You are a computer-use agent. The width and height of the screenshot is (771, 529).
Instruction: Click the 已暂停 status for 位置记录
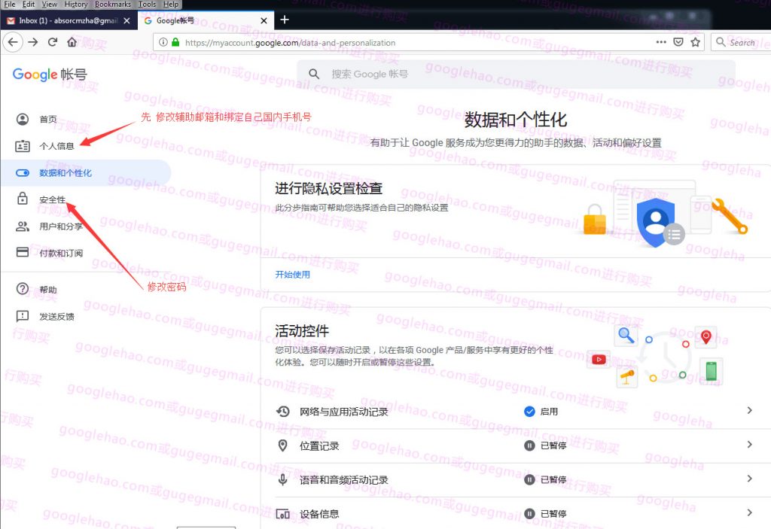coord(545,445)
